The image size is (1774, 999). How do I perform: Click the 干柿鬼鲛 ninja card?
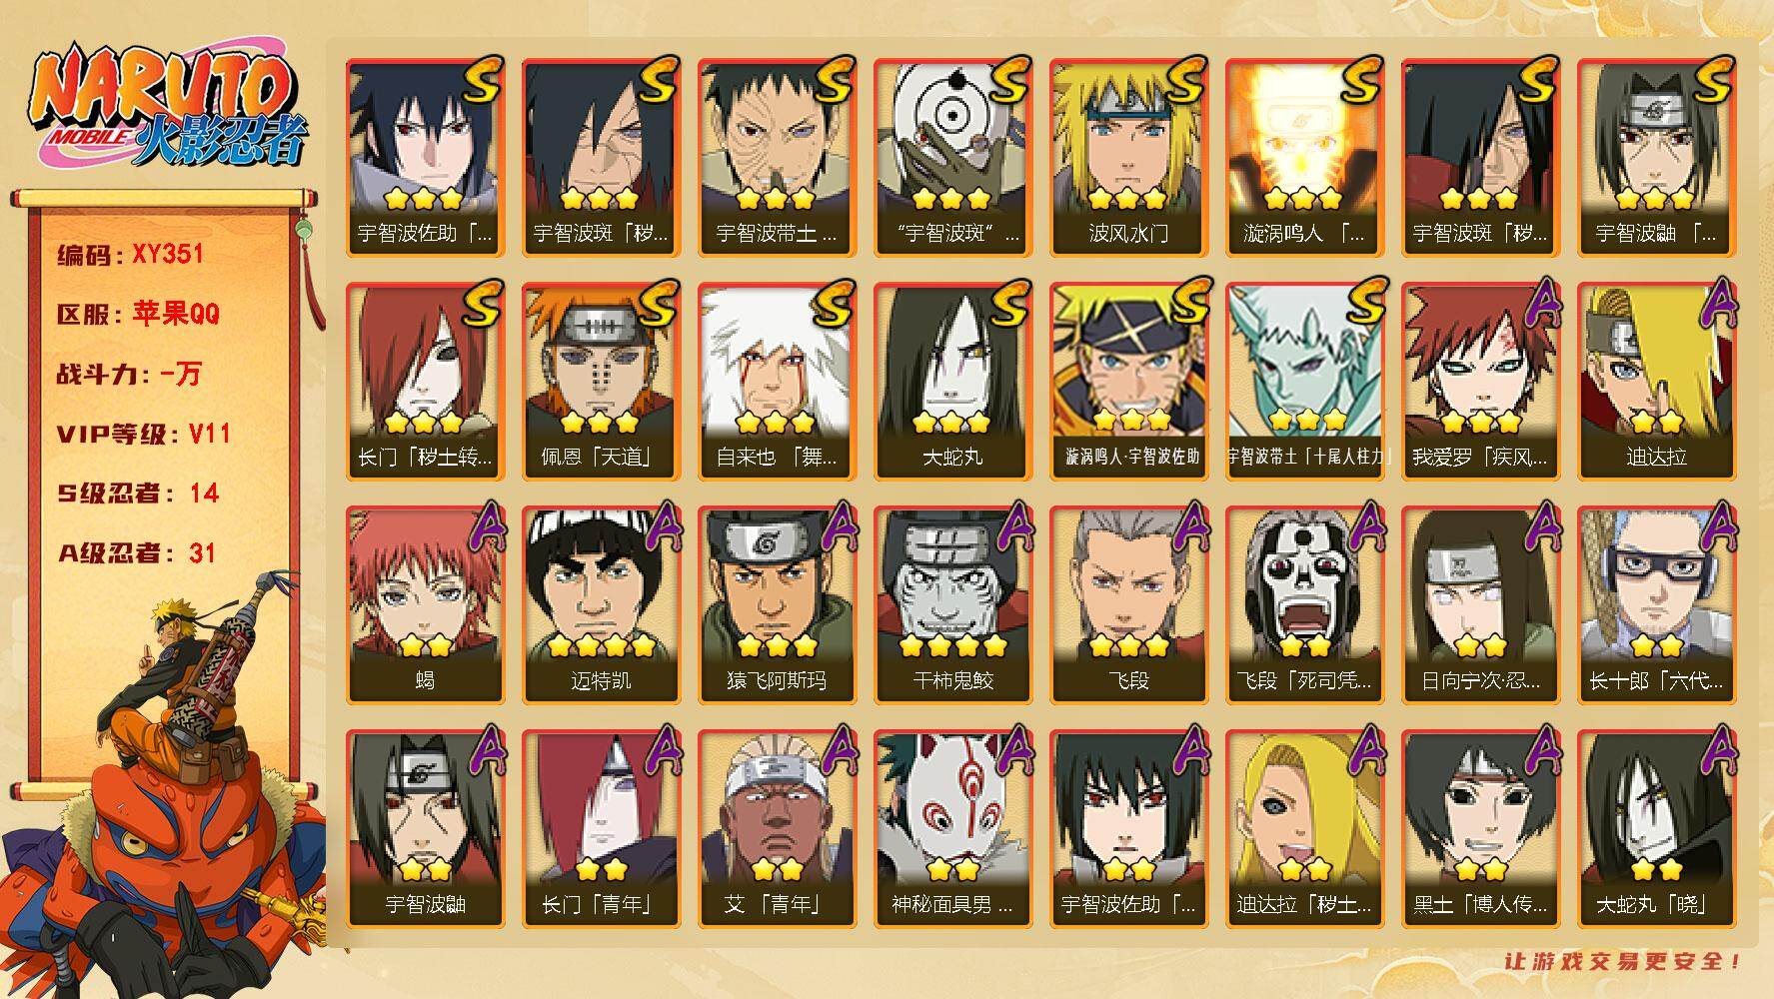pos(952,604)
